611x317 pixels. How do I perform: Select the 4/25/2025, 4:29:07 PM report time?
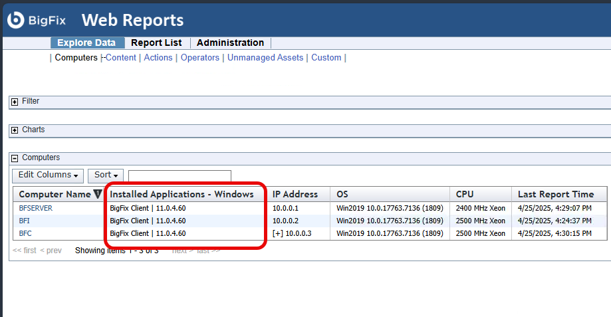pyautogui.click(x=554, y=209)
